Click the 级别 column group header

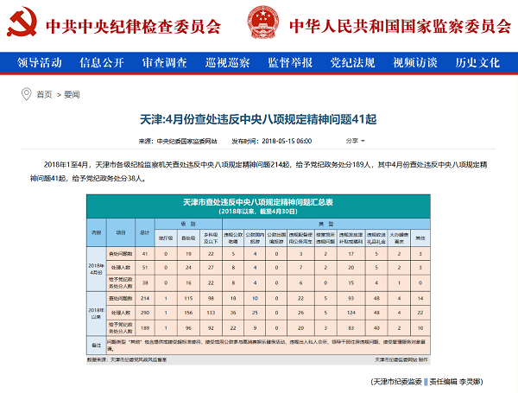(188, 224)
